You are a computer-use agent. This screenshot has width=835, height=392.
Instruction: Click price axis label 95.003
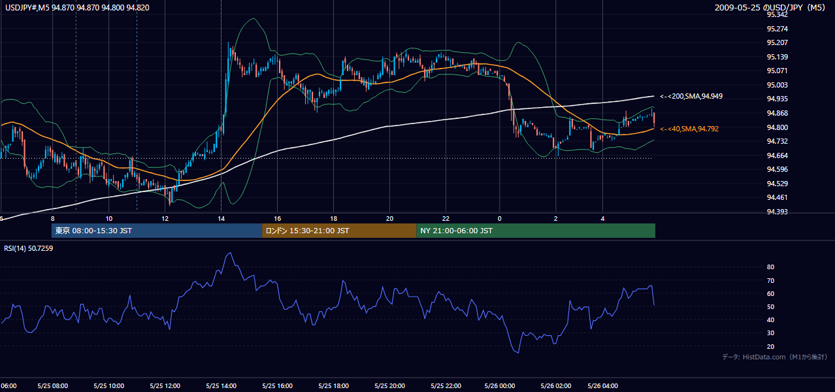[777, 85]
